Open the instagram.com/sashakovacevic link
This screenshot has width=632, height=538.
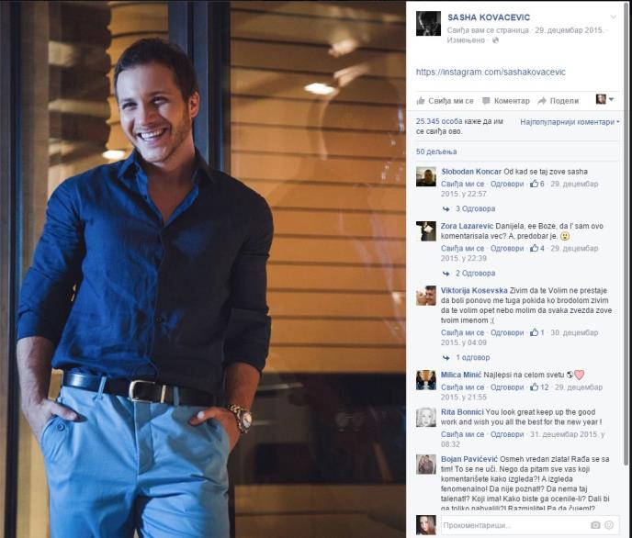[x=491, y=73]
